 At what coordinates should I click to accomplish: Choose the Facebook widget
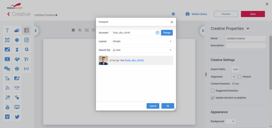click(27, 30)
